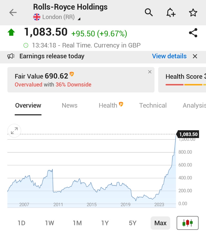Screen dimensions: 206x235
Task: Add a price alert with bell icon
Action: (171, 13)
